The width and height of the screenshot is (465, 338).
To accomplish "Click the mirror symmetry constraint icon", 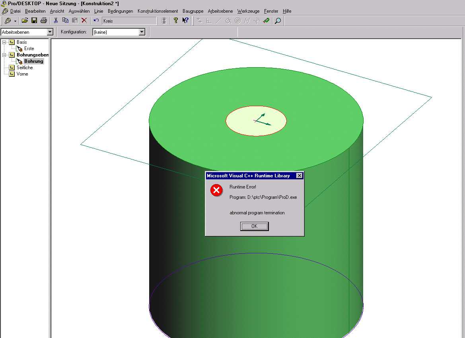I will coord(257,21).
